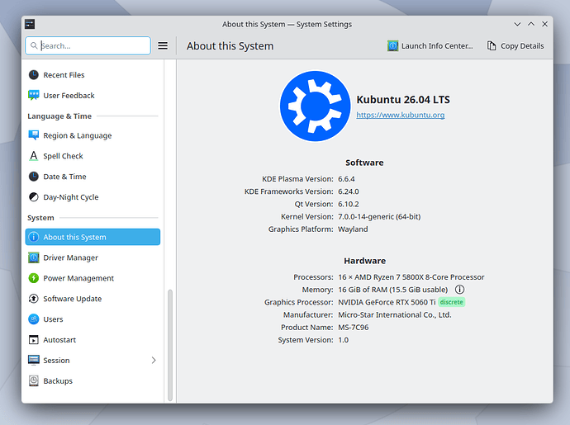Click the 16 GiB of RAM text
The height and width of the screenshot is (425, 570).
point(393,290)
